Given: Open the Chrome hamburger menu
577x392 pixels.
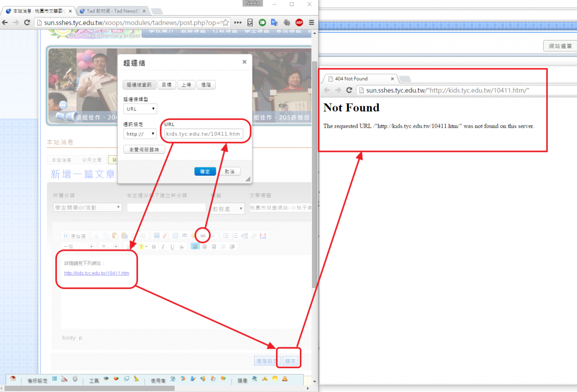Looking at the screenshot, I should pos(312,22).
